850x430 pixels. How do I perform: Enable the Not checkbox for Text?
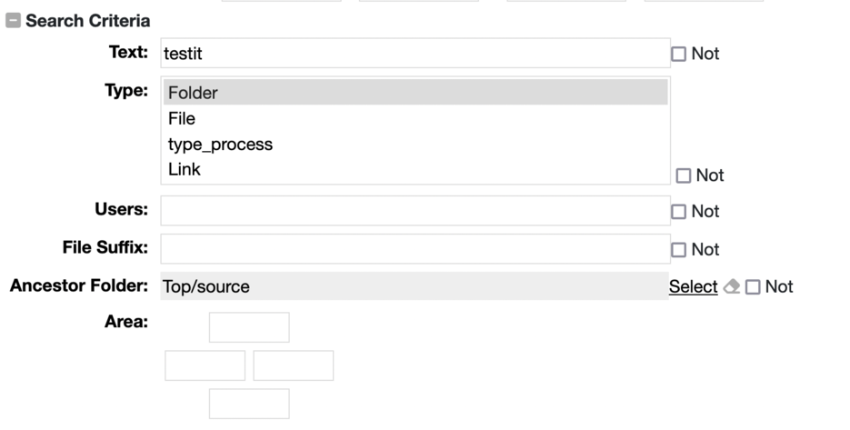click(679, 55)
